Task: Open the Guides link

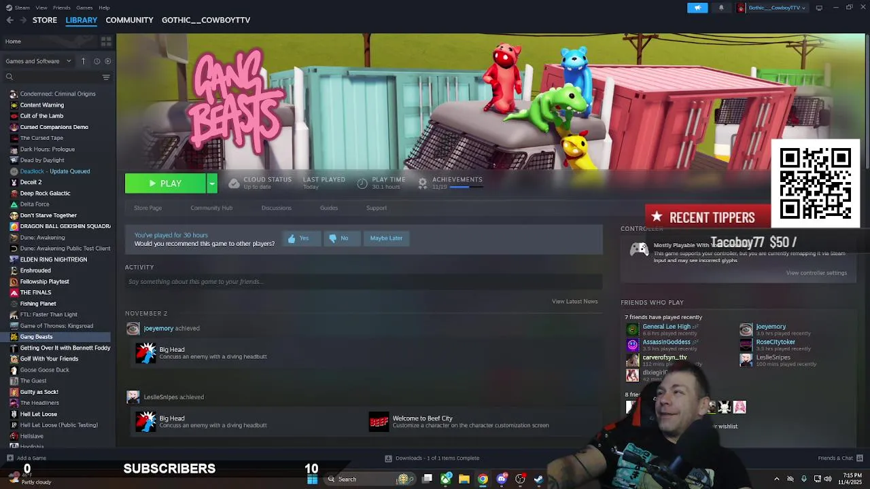Action: [x=329, y=208]
